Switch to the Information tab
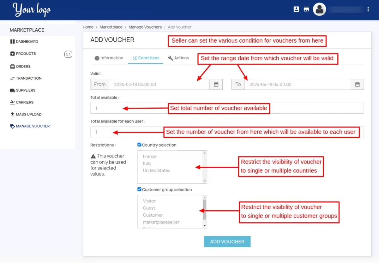 [x=109, y=58]
